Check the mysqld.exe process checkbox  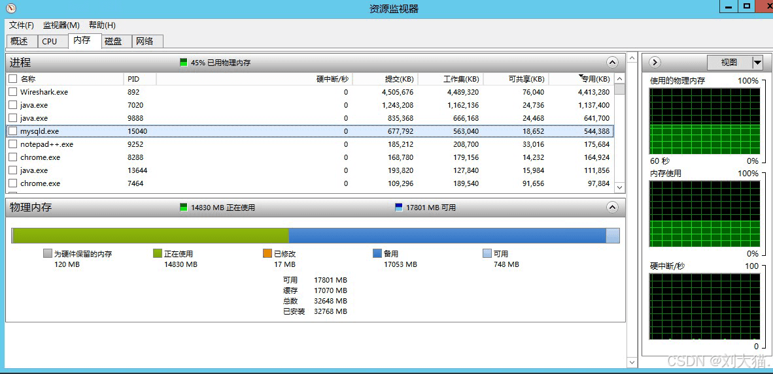coord(13,131)
